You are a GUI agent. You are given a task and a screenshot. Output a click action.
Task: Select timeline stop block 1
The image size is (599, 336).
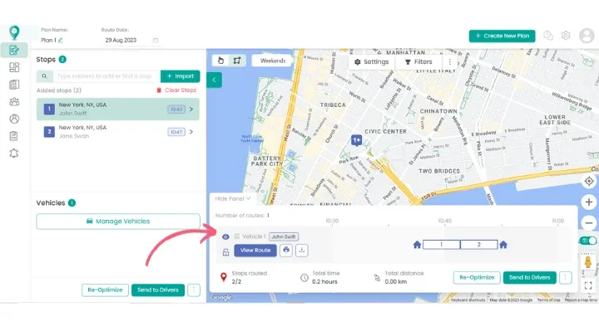[x=441, y=245]
